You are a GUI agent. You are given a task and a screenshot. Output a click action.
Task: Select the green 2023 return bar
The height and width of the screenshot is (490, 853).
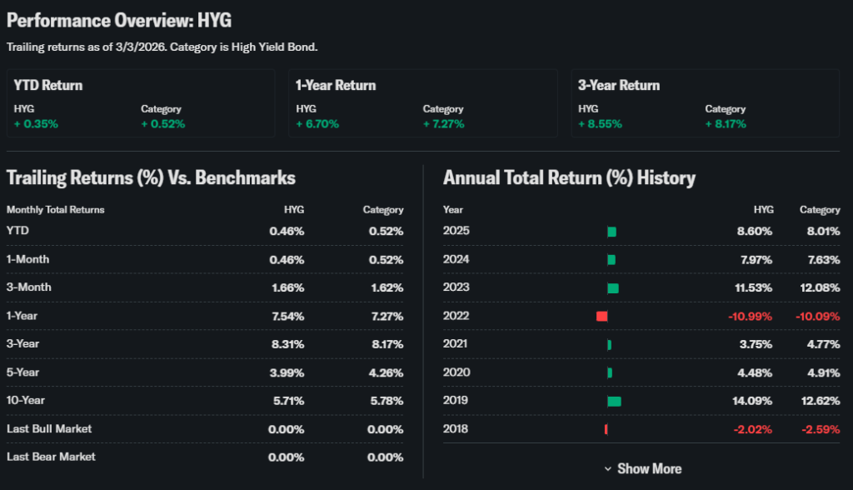tap(613, 287)
